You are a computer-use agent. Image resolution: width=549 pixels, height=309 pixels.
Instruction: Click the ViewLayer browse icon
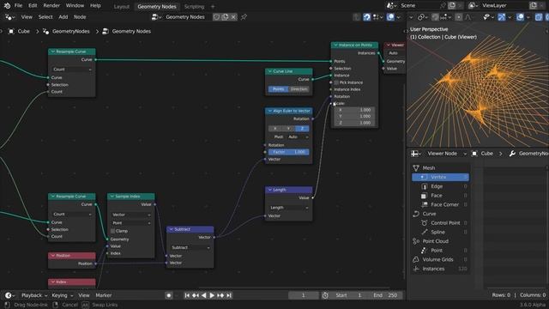pyautogui.click(x=474, y=6)
